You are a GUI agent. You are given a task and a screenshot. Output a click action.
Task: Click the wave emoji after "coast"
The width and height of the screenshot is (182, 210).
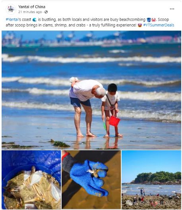[35, 20]
